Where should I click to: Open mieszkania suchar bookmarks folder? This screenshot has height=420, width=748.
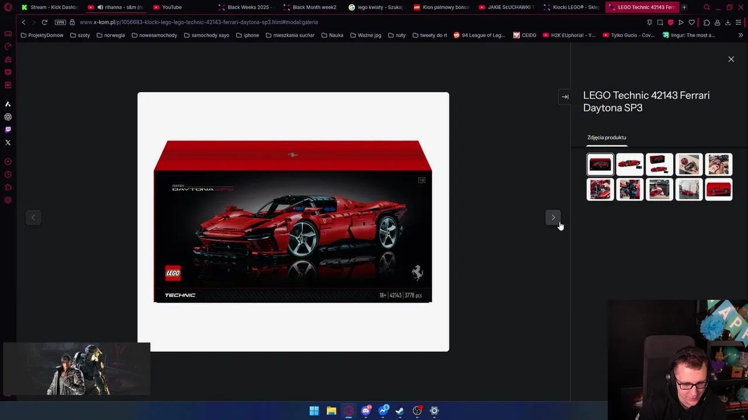pyautogui.click(x=290, y=35)
